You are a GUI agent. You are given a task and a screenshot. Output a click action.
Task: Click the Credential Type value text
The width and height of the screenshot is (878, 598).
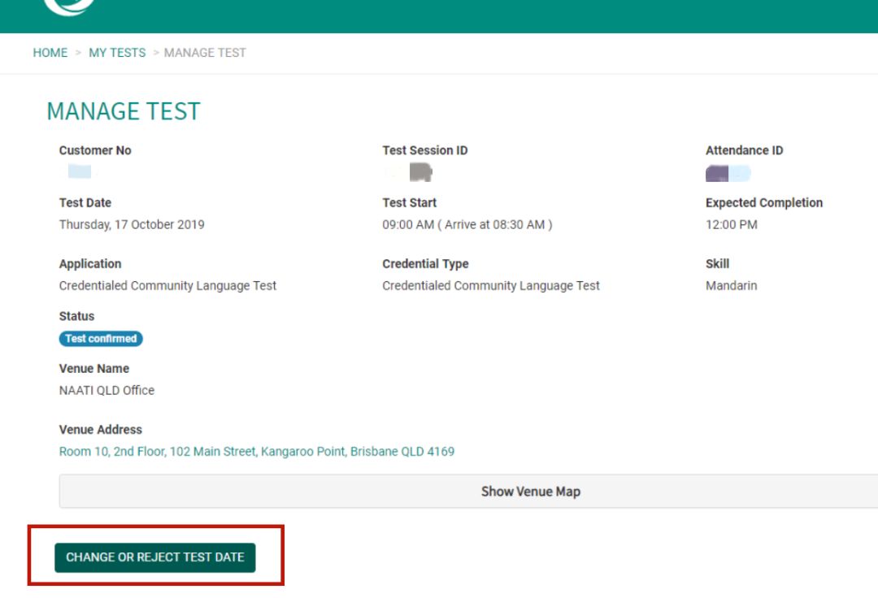[490, 285]
